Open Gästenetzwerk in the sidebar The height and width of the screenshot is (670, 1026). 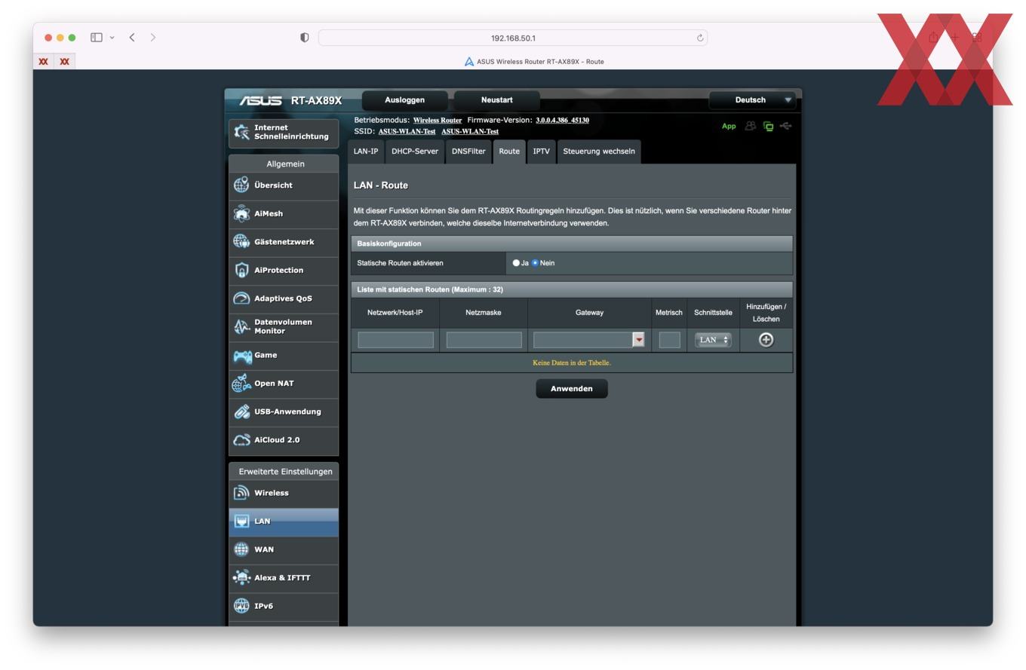tap(284, 242)
